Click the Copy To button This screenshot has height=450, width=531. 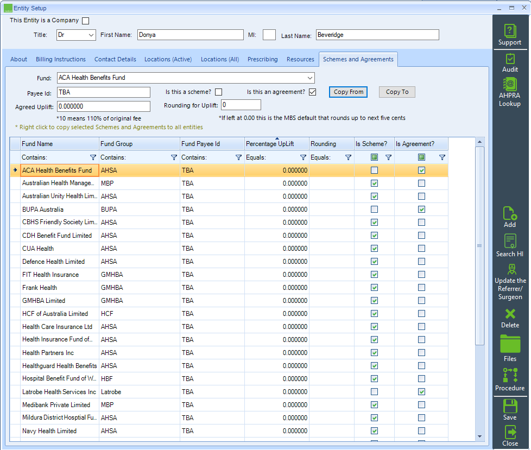pos(397,92)
